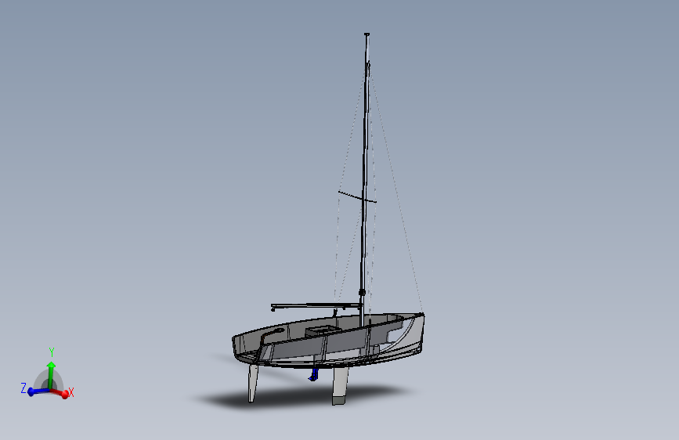
Task: Select the sailboat's vertical mast
Action: coord(365,182)
